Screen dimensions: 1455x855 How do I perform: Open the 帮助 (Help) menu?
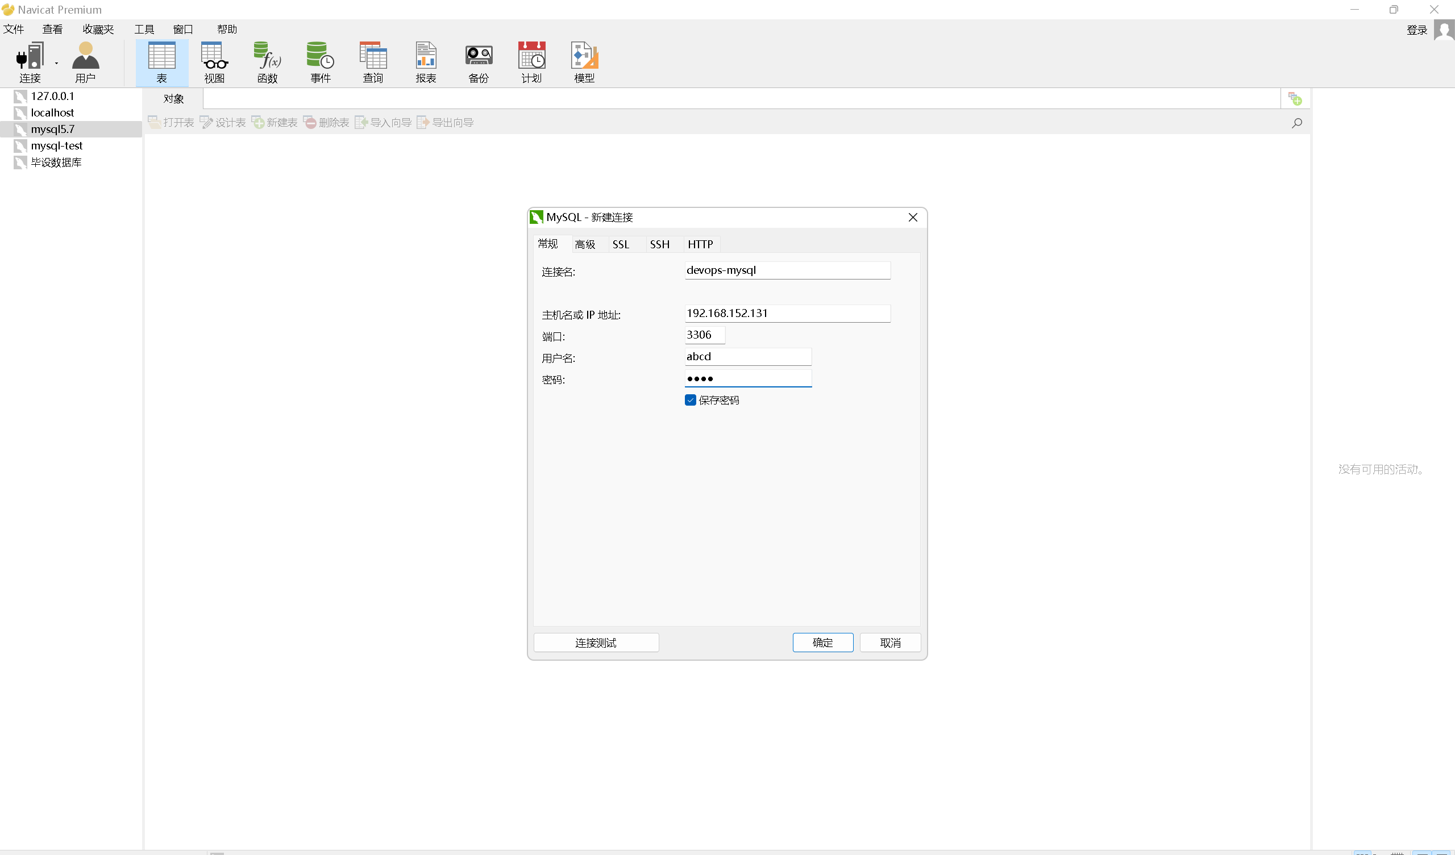point(227,29)
